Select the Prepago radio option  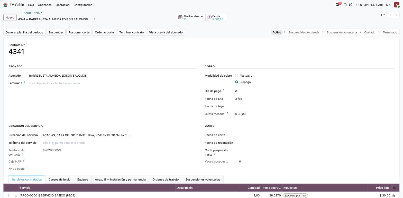click(x=236, y=82)
